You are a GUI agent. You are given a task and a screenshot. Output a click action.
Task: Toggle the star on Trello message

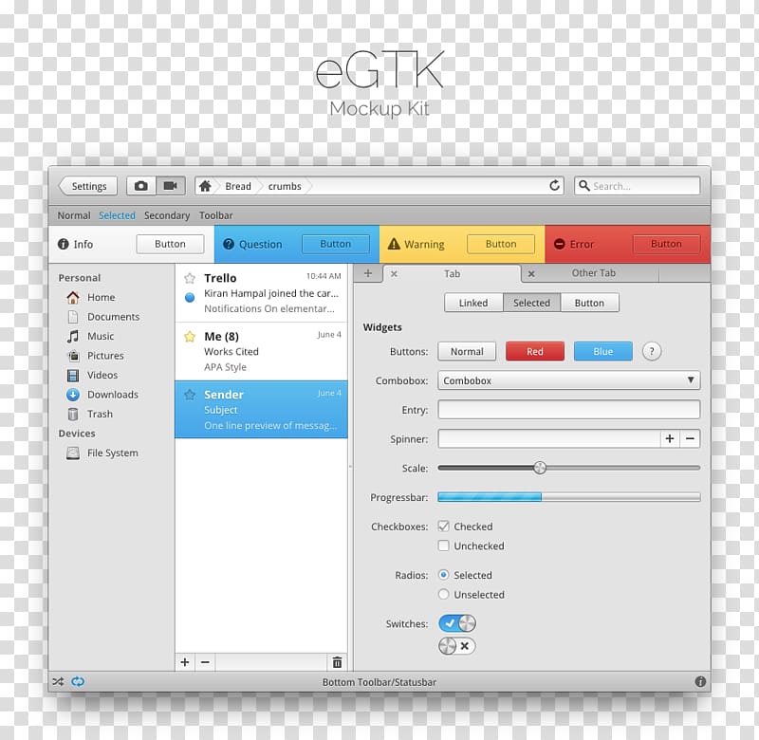coord(190,278)
